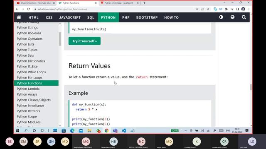Open Python Strings in the sidebar
This screenshot has height=149, width=266.
27,28
